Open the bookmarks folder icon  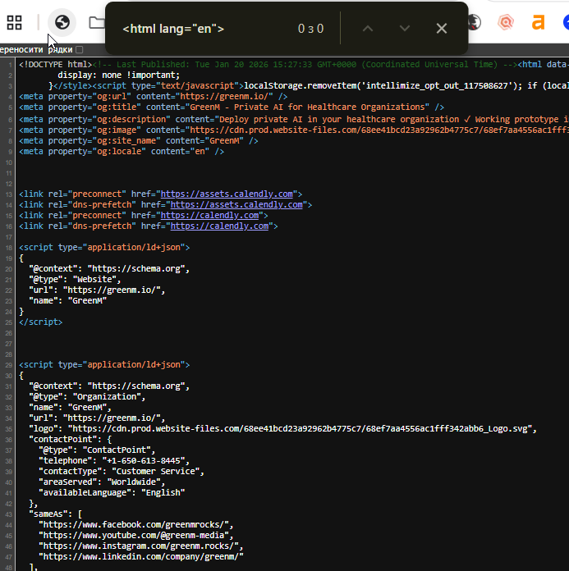tap(97, 22)
